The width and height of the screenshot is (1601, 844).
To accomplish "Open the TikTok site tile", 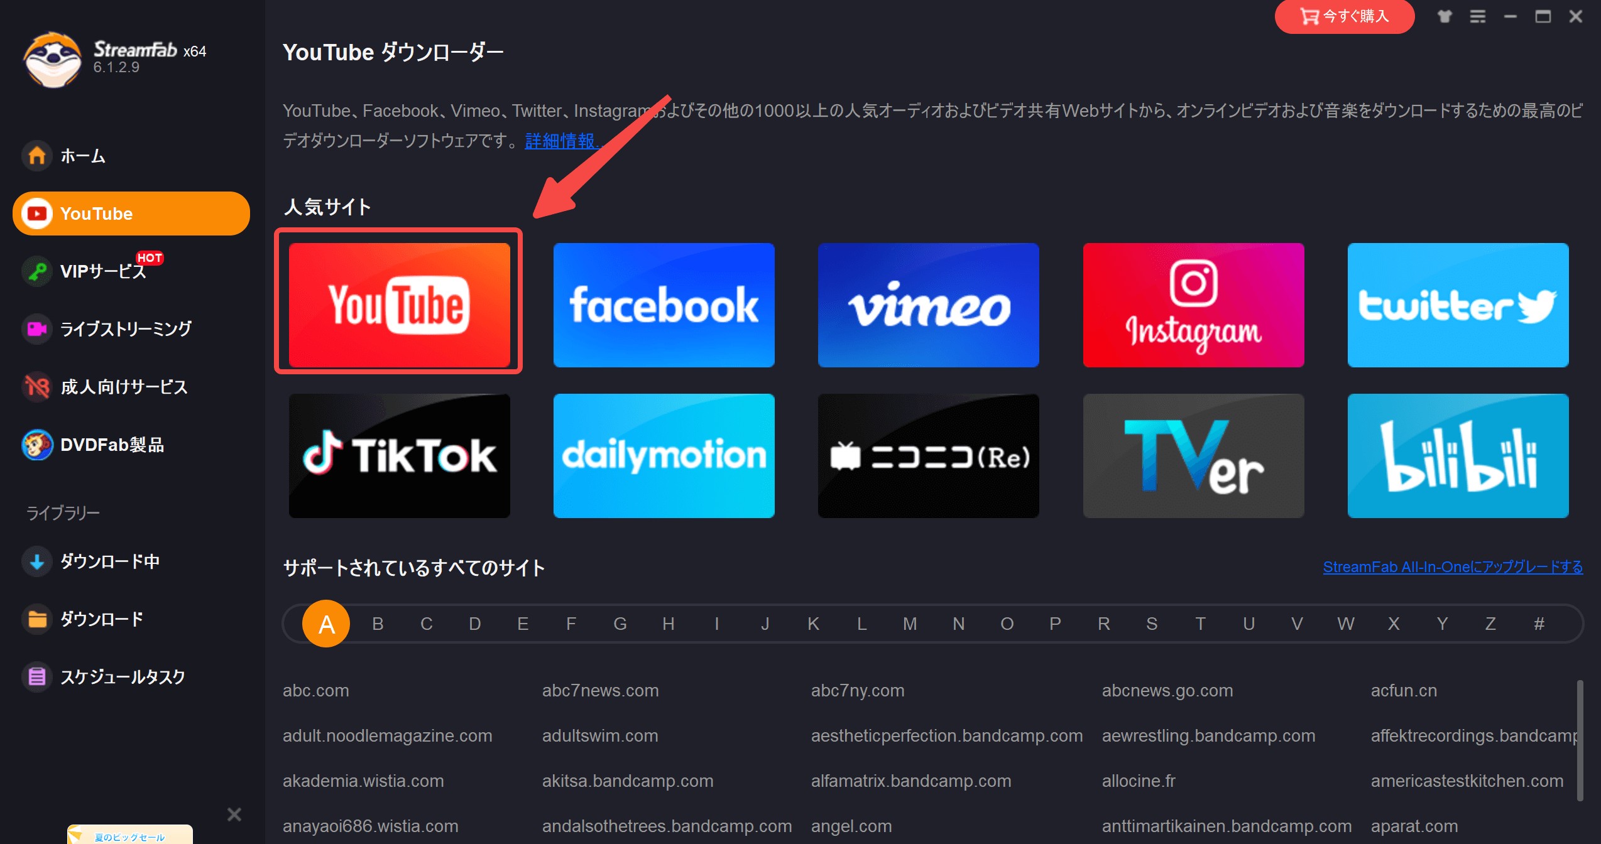I will pos(400,455).
